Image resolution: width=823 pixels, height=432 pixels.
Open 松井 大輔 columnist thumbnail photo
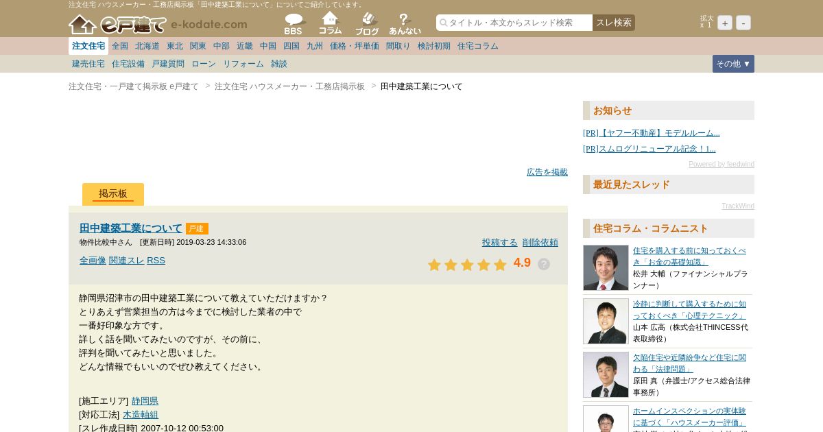[606, 267]
